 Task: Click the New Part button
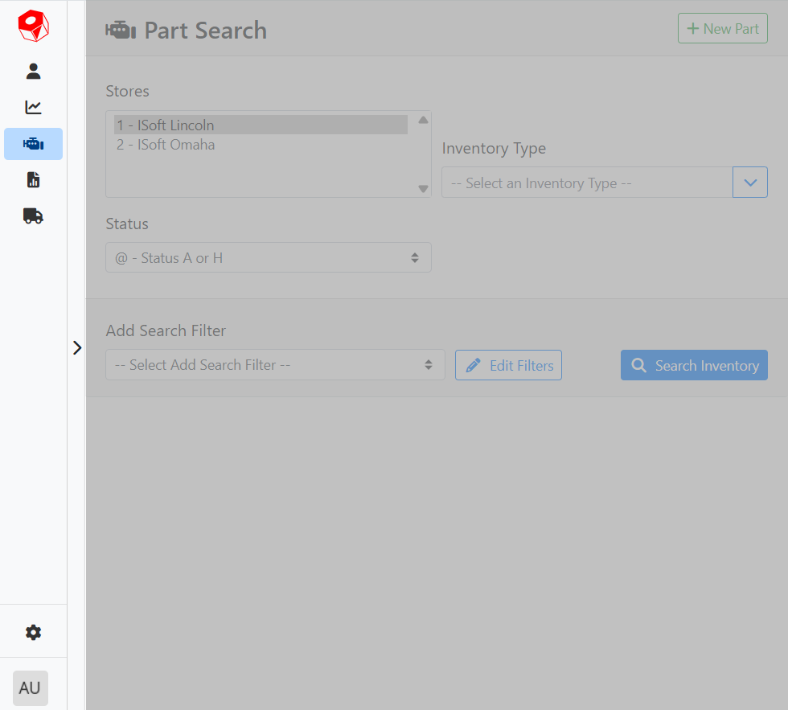click(x=722, y=29)
